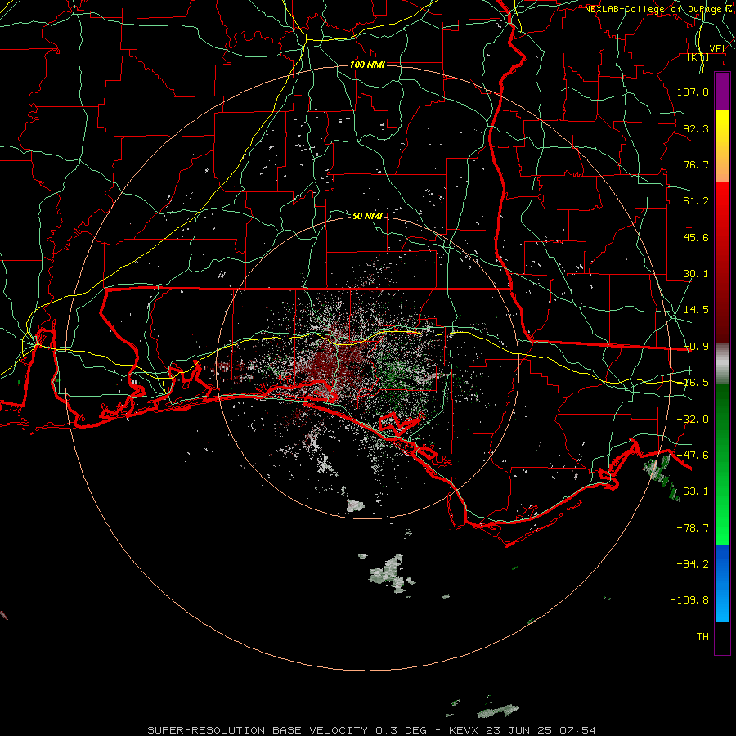This screenshot has width=736, height=736.
Task: Click the TH threshold label
Action: pyautogui.click(x=702, y=637)
